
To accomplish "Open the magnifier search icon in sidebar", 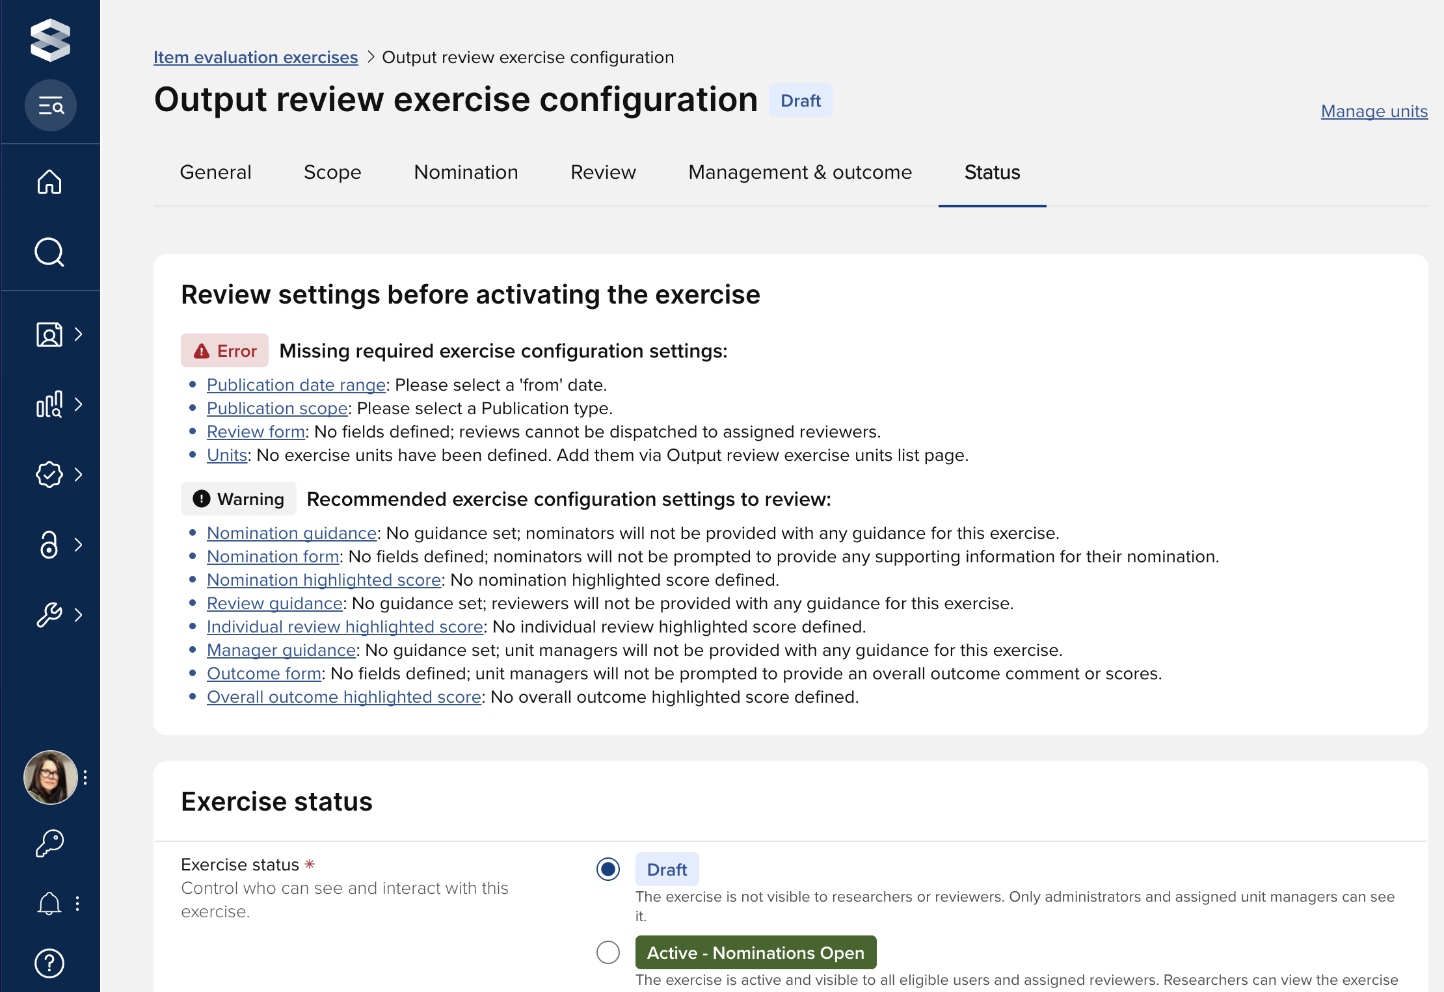I will point(49,252).
